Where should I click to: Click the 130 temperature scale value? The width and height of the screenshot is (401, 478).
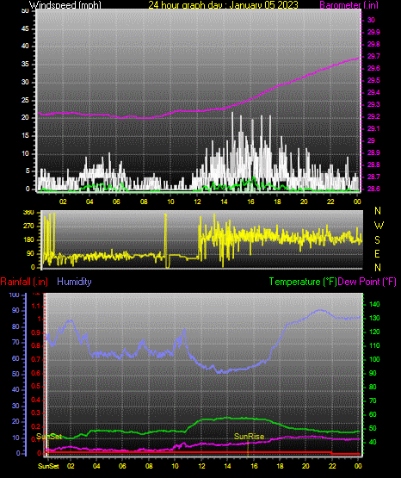(374, 318)
